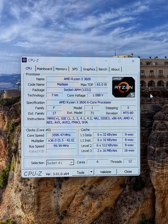This screenshot has width=168, height=224.
Task: Open the Socket #1 selection dropdown
Action: [x=60, y=163]
